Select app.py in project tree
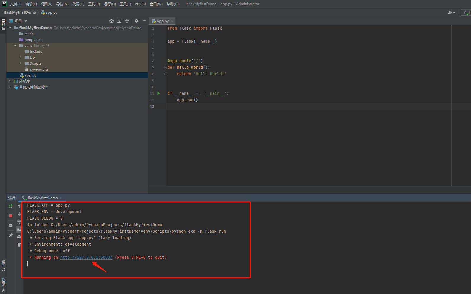The height and width of the screenshot is (294, 471). coord(77,75)
